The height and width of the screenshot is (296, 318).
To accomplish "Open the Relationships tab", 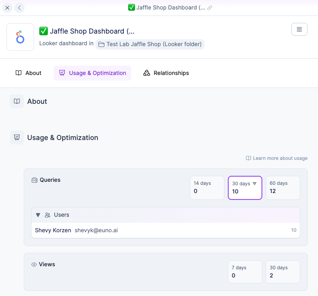I will pos(166,73).
